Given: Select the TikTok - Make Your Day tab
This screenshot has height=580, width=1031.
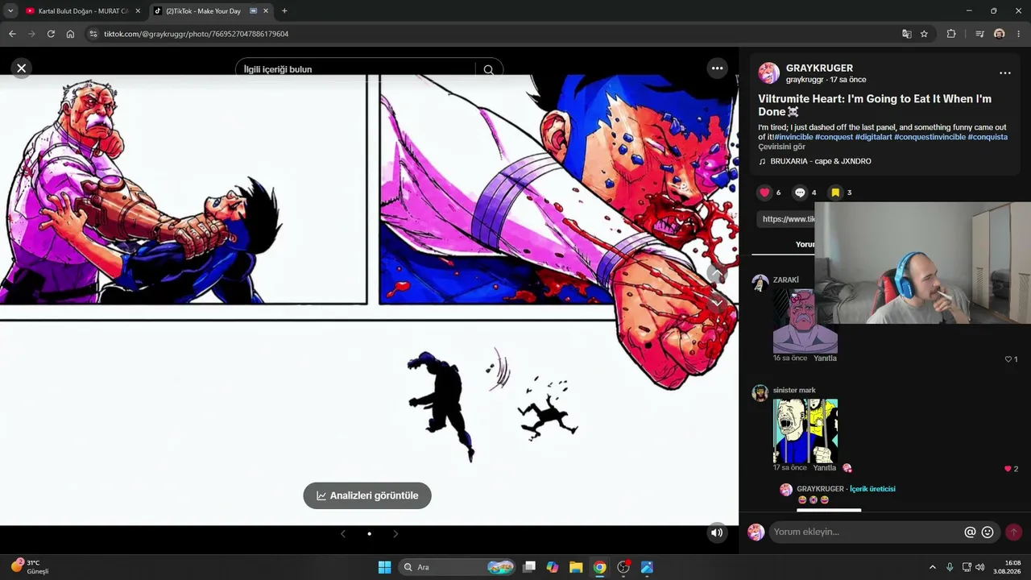Looking at the screenshot, I should tap(209, 11).
